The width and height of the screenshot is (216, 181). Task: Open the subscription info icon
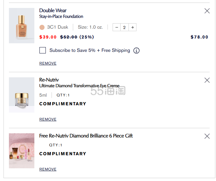point(136,50)
